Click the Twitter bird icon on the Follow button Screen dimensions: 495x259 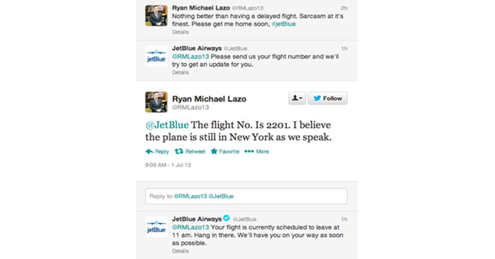(318, 98)
